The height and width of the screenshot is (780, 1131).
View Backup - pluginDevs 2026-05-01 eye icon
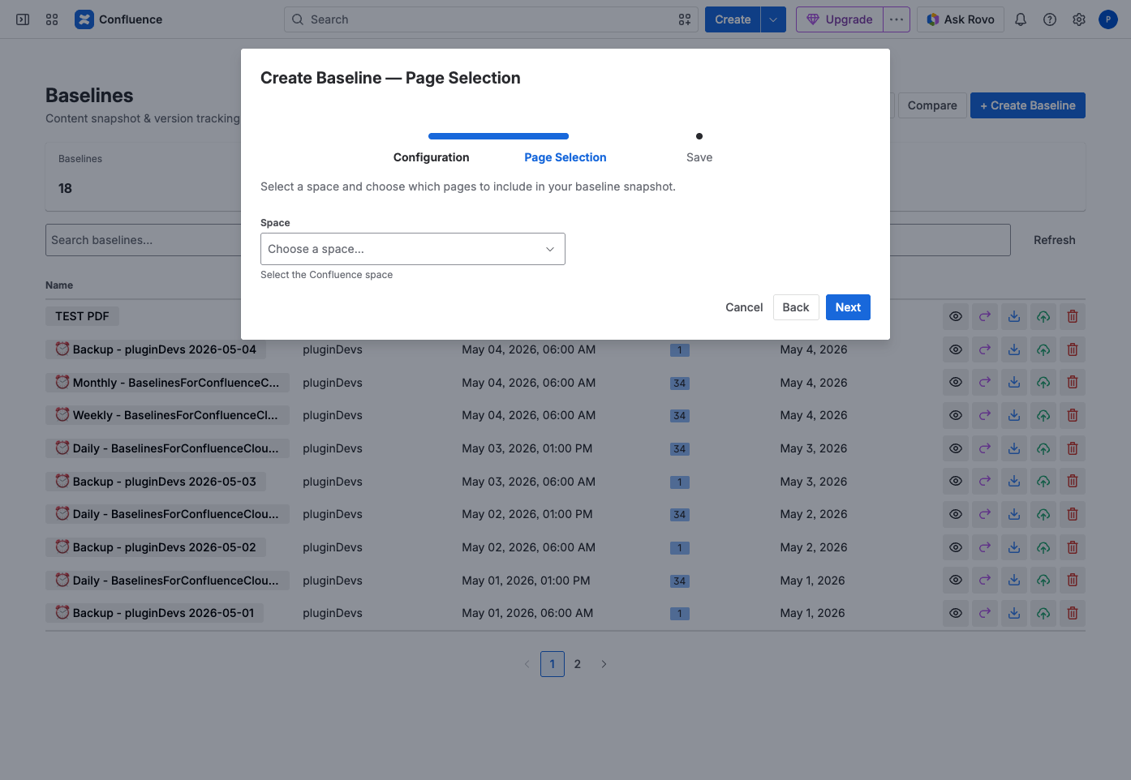coord(956,613)
